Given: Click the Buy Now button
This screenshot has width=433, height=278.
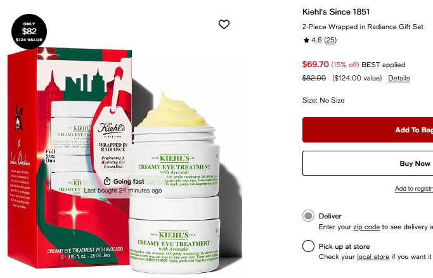Looking at the screenshot, I should [x=368, y=163].
